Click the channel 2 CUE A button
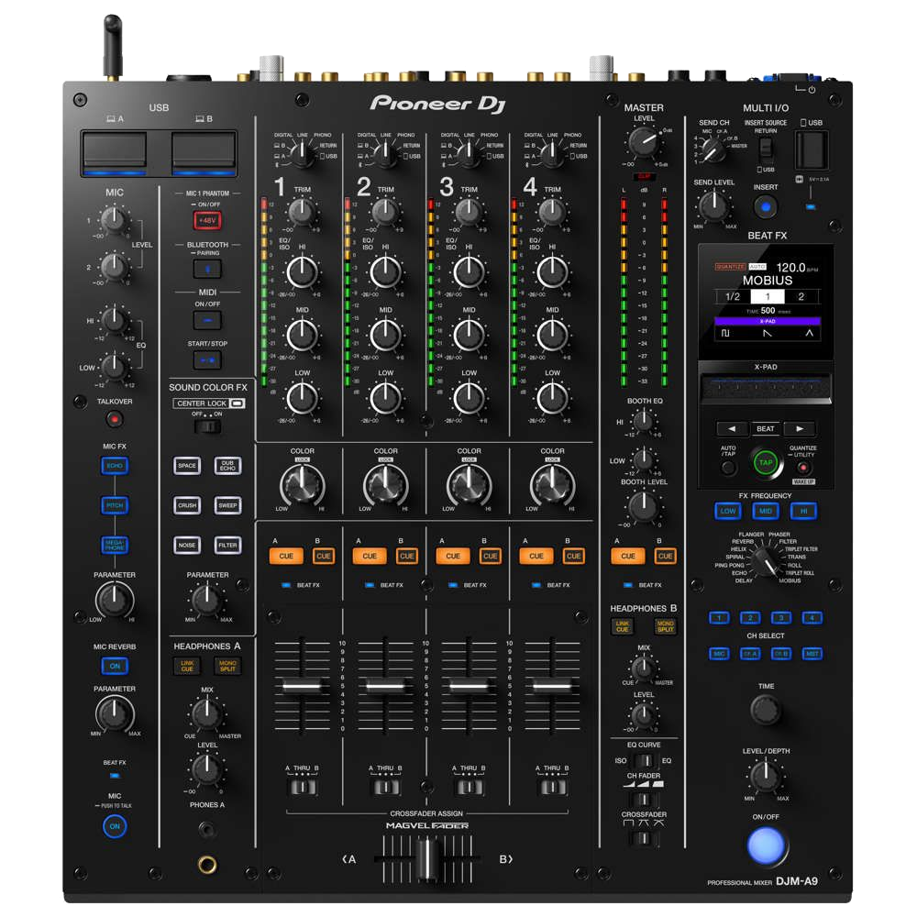This screenshot has height=917, width=917. point(370,556)
